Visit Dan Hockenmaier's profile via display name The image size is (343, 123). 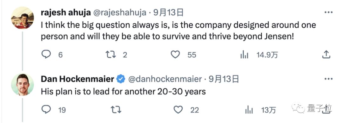point(77,79)
